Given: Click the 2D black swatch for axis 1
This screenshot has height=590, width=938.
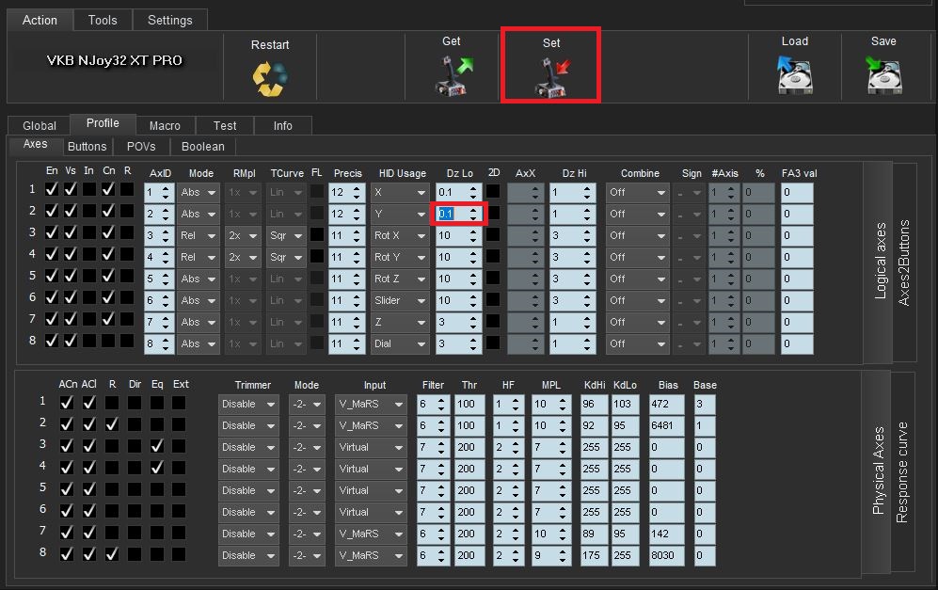Looking at the screenshot, I should [x=493, y=191].
